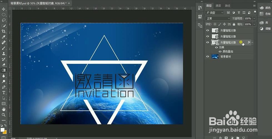Hide the selected third 矢量智能对象 layer
This screenshot has height=139, width=272.
(208, 42)
